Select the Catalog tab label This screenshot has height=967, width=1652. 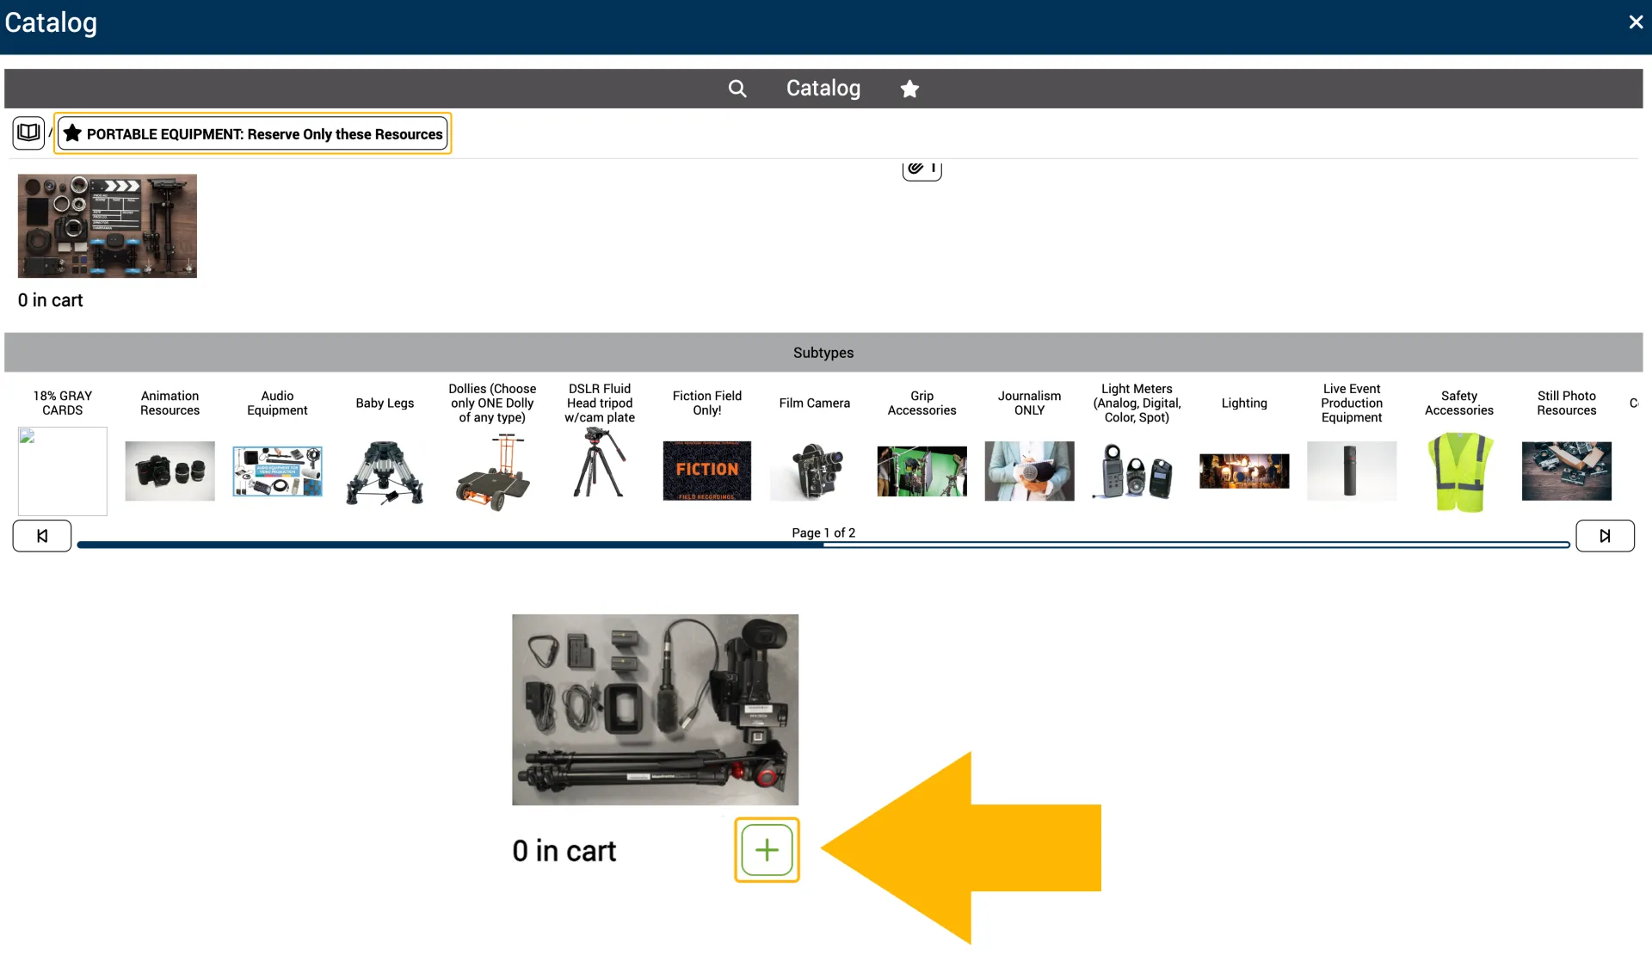823,89
